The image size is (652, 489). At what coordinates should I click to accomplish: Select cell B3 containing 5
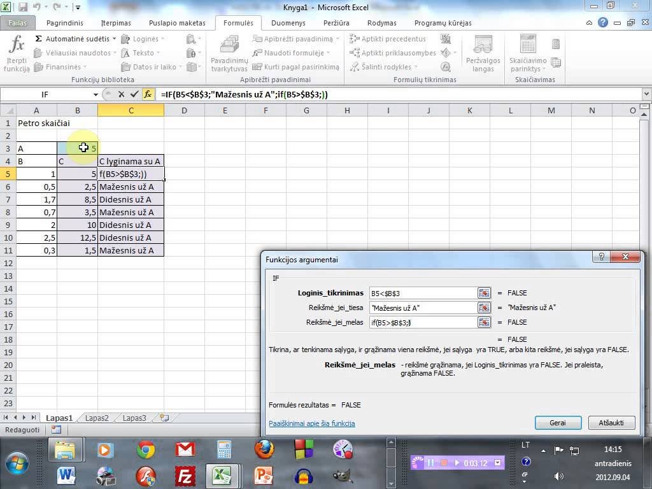pyautogui.click(x=77, y=148)
